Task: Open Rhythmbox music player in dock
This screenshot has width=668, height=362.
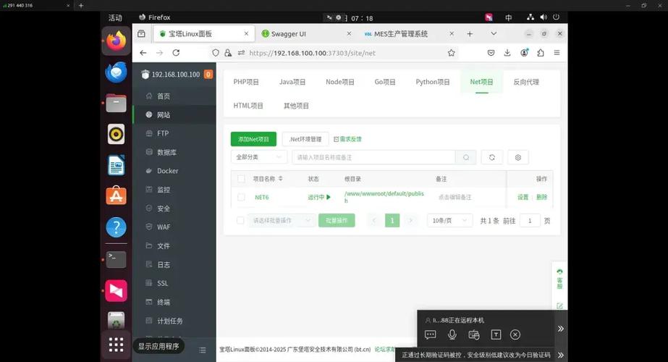Action: coord(116,135)
